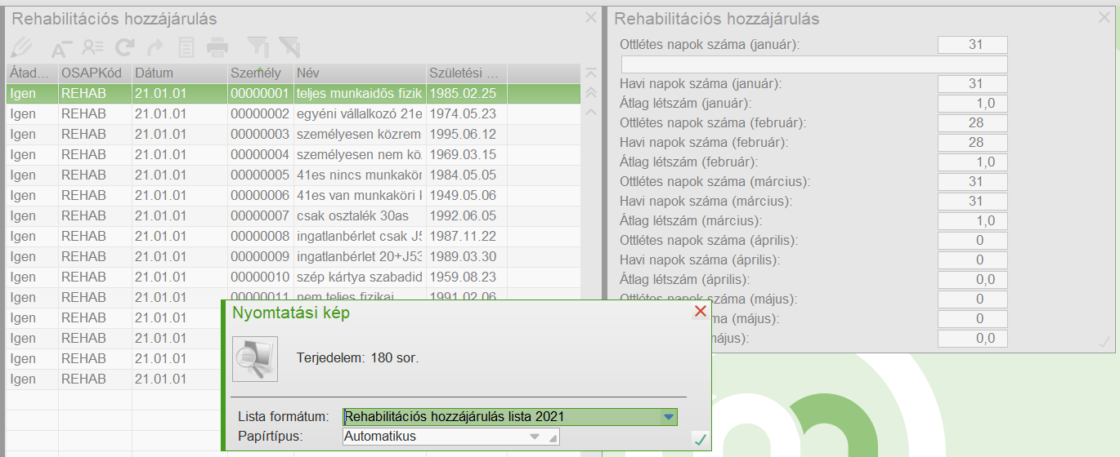Click Átlag létszám (február) field
This screenshot has height=457, width=1120.
click(973, 162)
